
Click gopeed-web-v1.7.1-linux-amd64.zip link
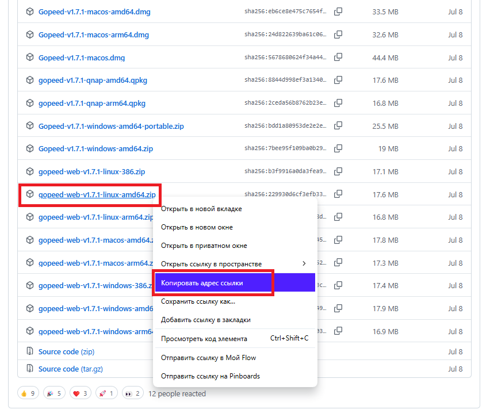[x=97, y=194]
